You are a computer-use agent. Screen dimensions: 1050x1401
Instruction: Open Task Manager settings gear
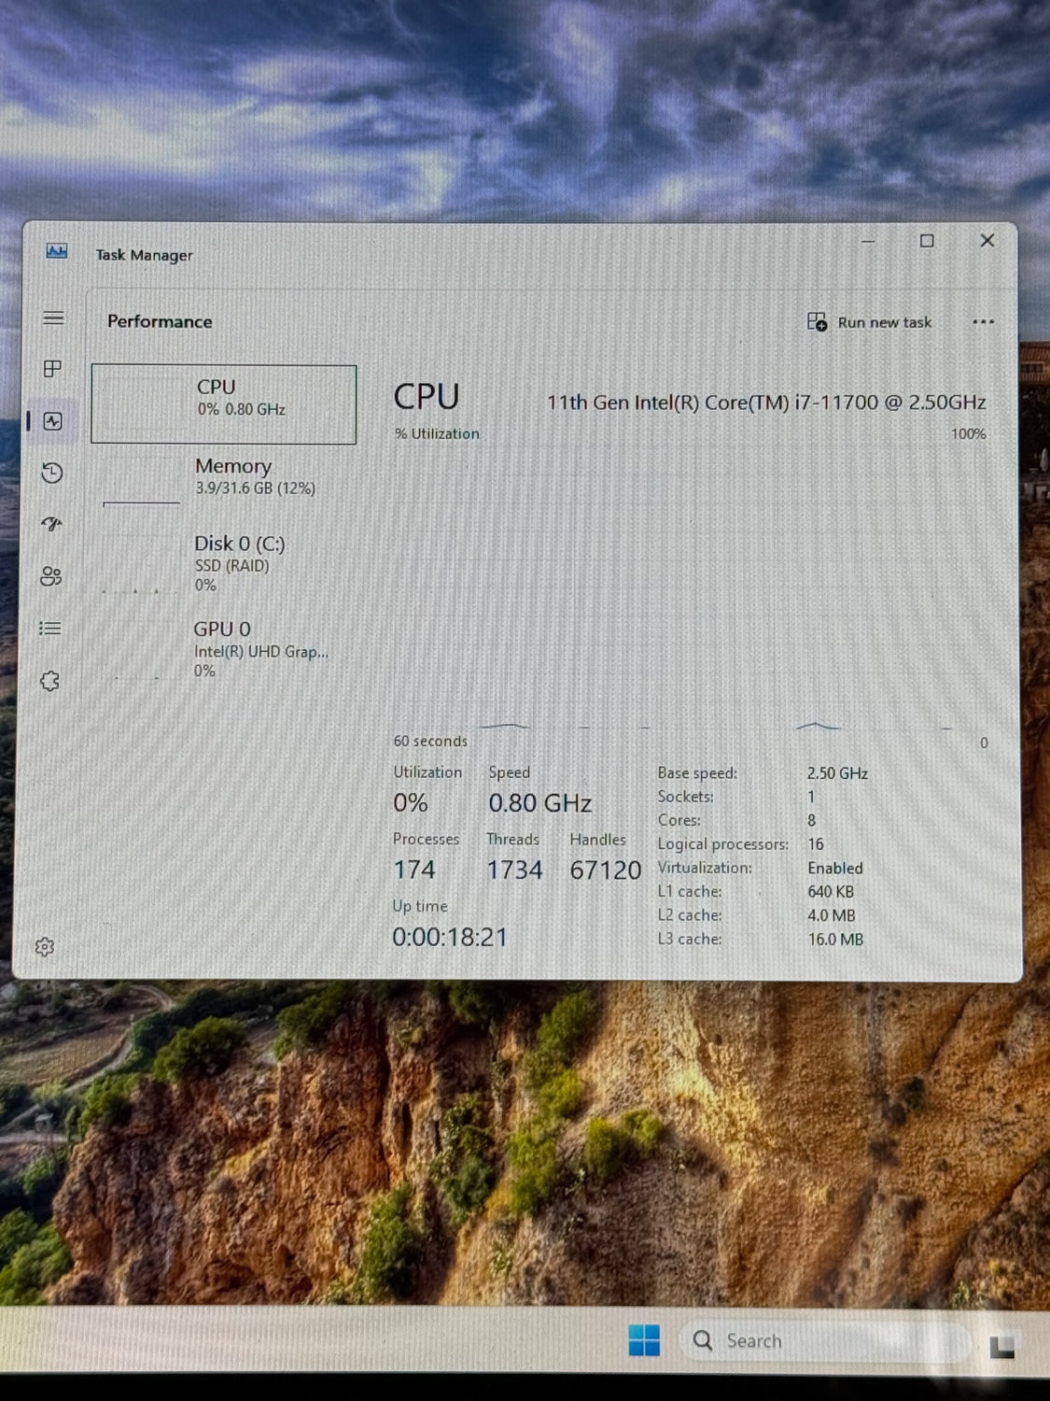tap(44, 947)
